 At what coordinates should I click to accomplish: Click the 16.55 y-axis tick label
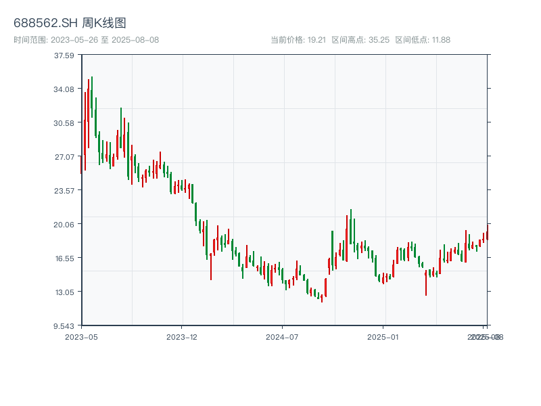click(x=64, y=258)
